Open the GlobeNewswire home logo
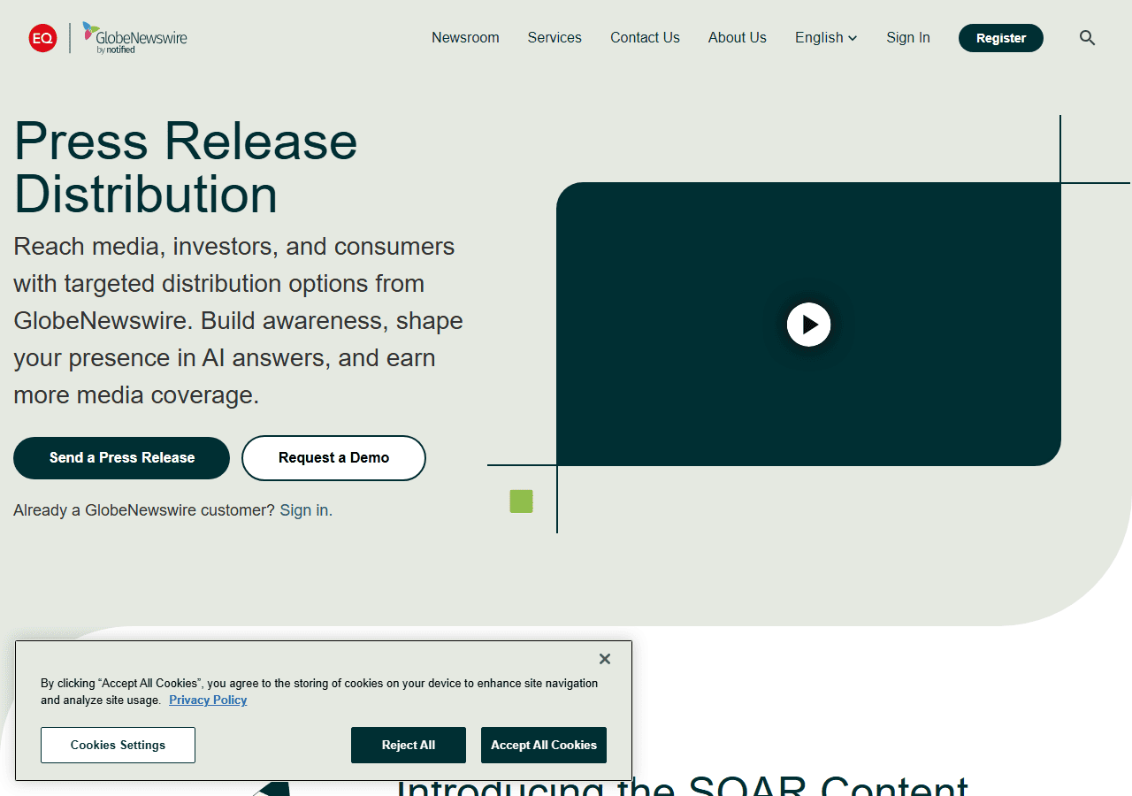This screenshot has height=796, width=1132. click(135, 38)
